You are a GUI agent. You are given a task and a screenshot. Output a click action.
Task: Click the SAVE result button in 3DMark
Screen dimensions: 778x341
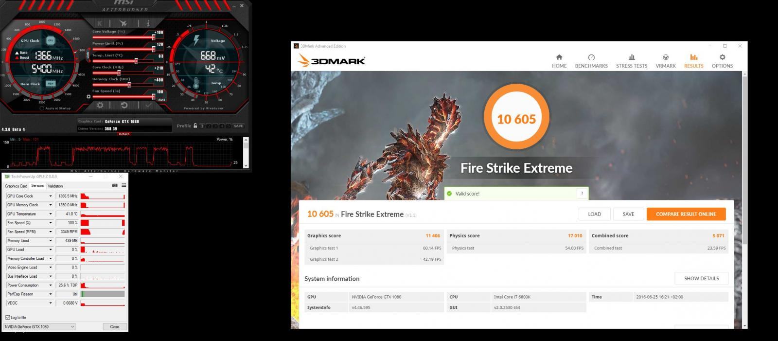click(x=628, y=214)
